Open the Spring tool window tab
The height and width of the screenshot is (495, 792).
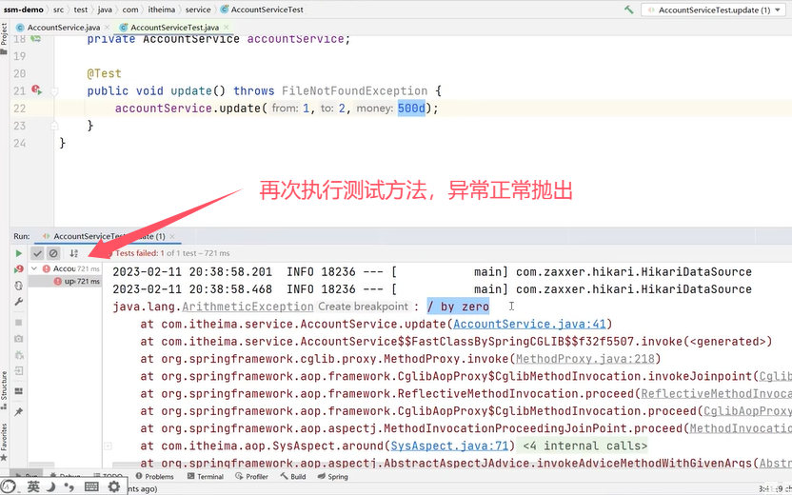[332, 476]
